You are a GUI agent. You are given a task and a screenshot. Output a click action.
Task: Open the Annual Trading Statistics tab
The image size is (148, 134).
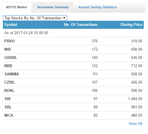pos(97,7)
